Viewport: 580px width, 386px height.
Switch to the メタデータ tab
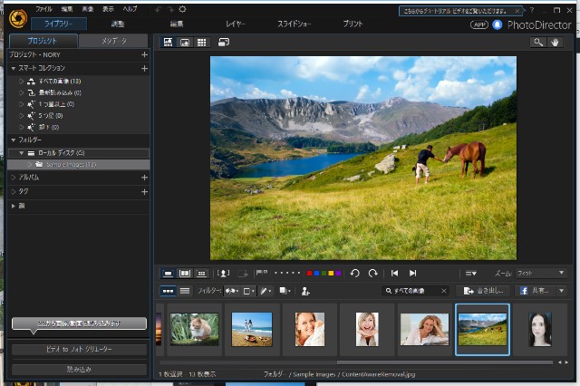pos(112,41)
